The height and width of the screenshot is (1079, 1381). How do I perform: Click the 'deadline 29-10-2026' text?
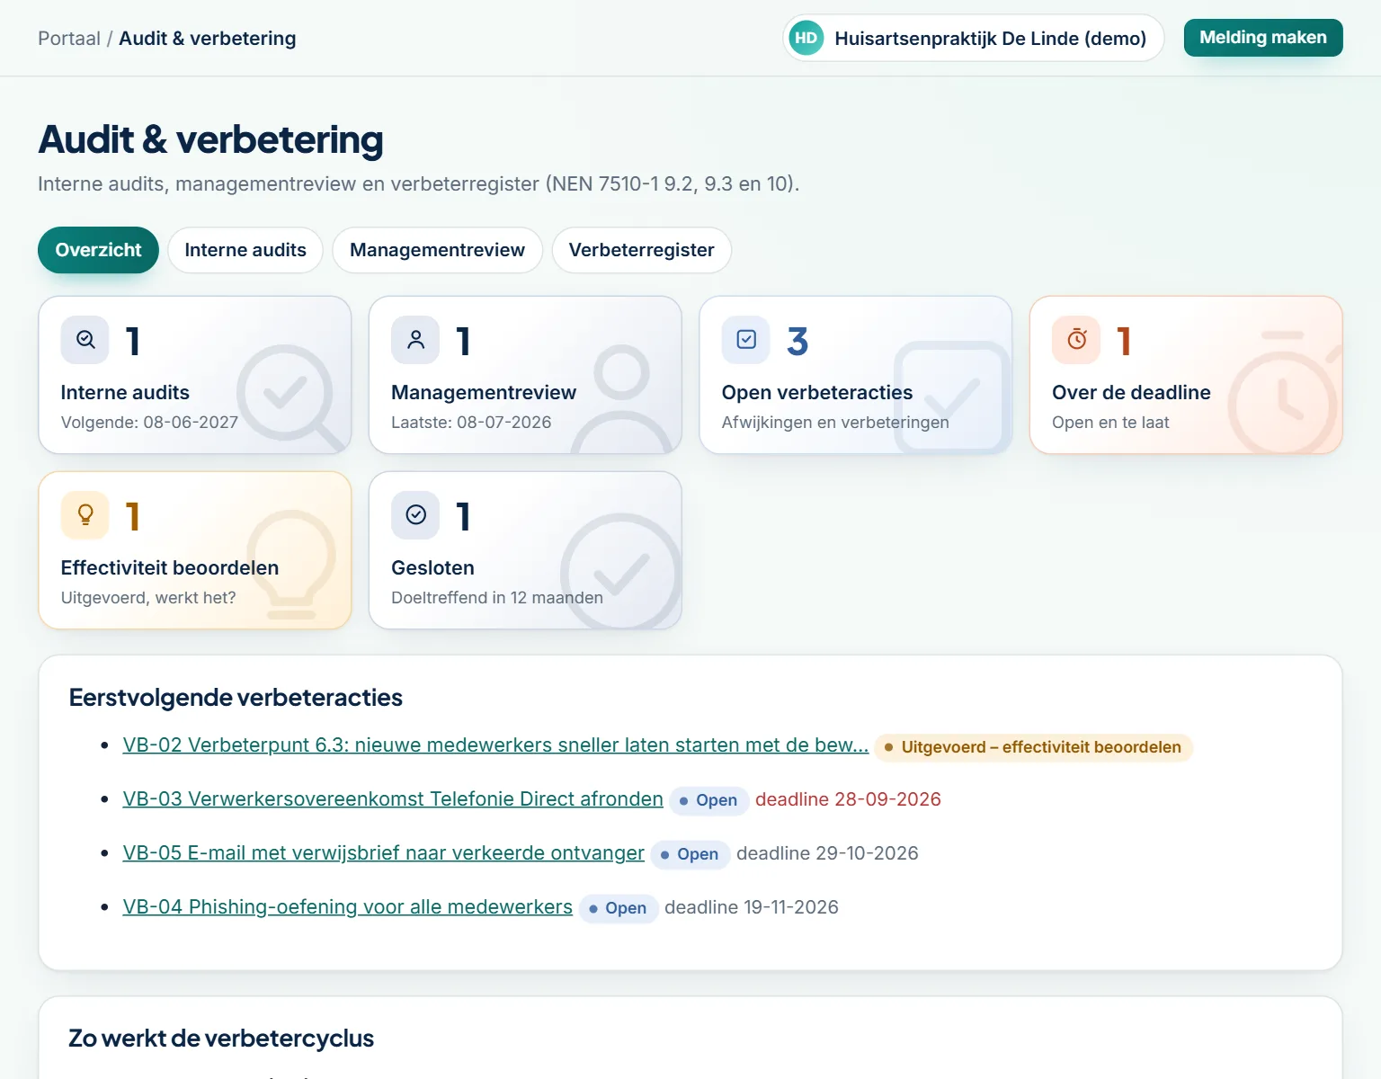827,853
